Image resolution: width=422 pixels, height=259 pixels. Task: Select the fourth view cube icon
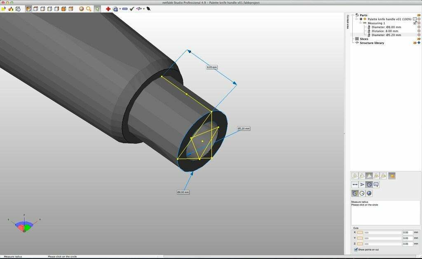[x=49, y=9]
